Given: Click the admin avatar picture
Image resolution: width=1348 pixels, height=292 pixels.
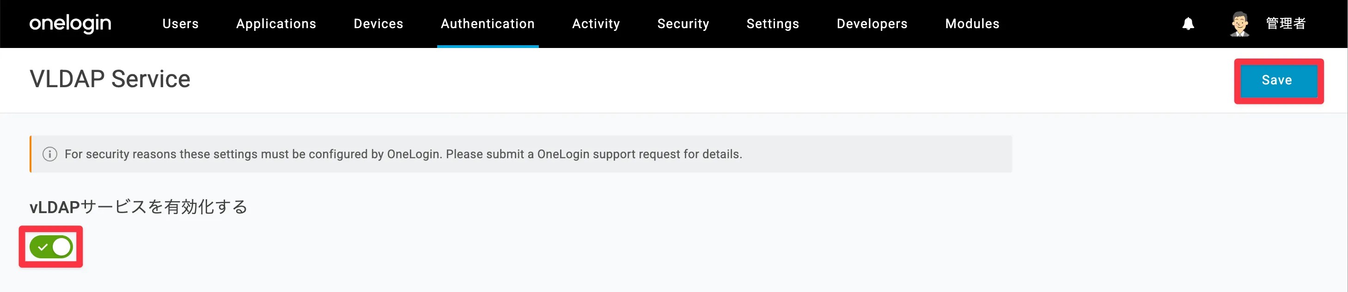Looking at the screenshot, I should coord(1240,24).
